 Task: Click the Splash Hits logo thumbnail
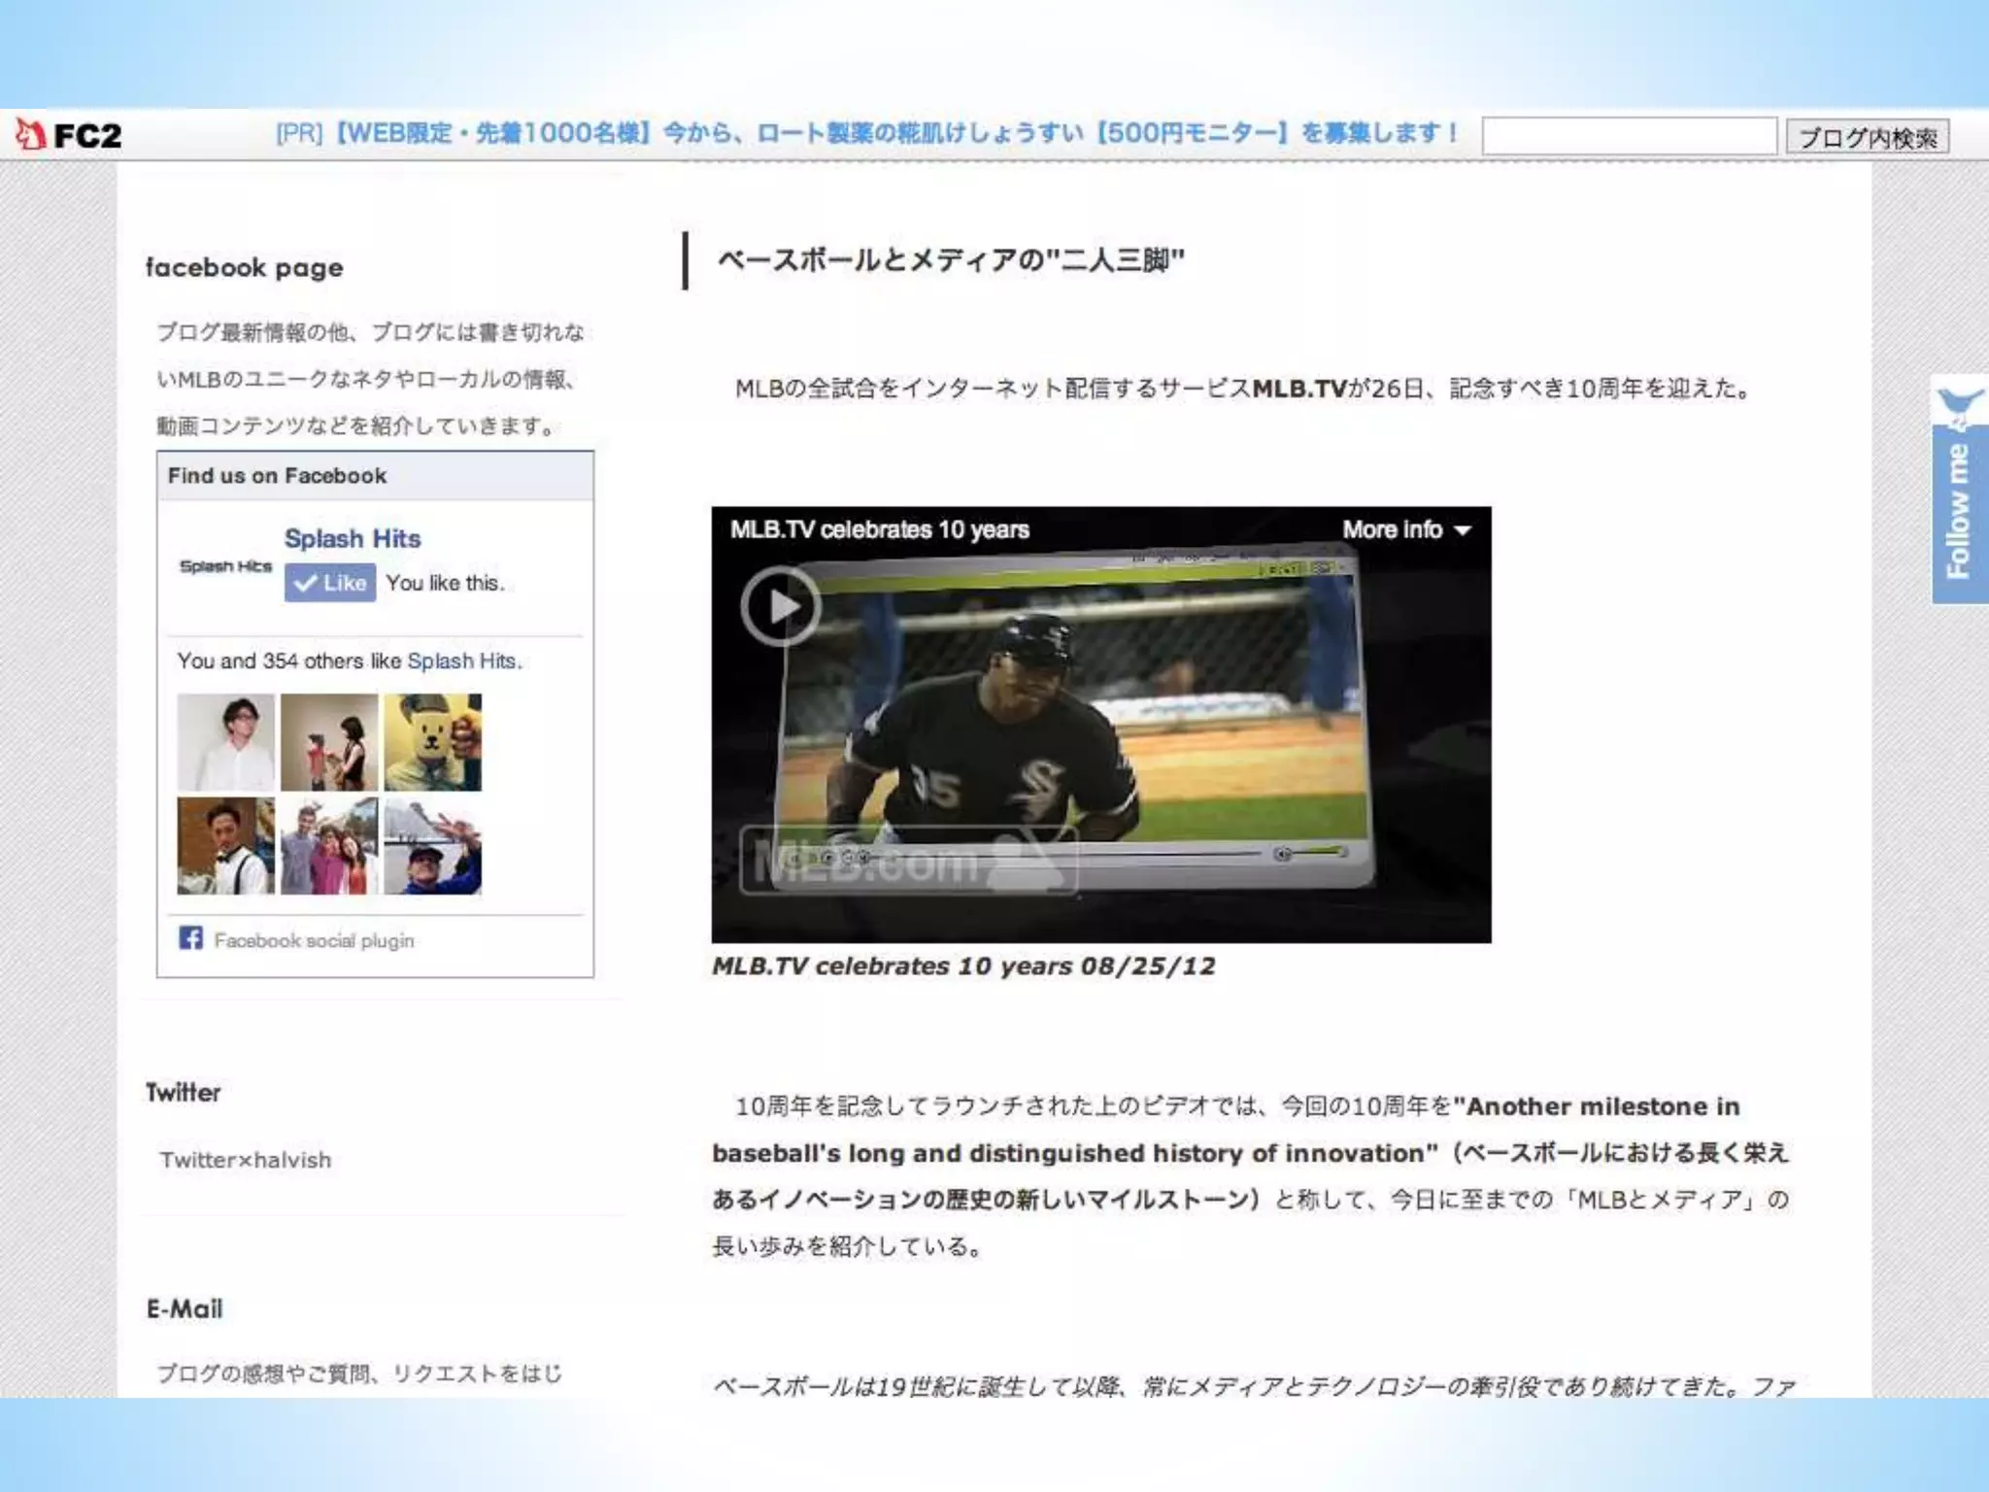click(225, 566)
